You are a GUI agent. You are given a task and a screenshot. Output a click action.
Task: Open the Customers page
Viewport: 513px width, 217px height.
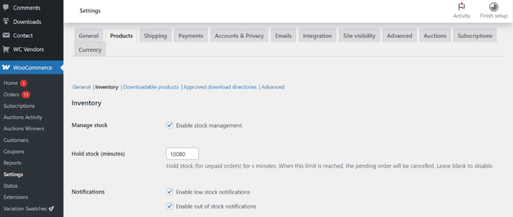pos(16,140)
